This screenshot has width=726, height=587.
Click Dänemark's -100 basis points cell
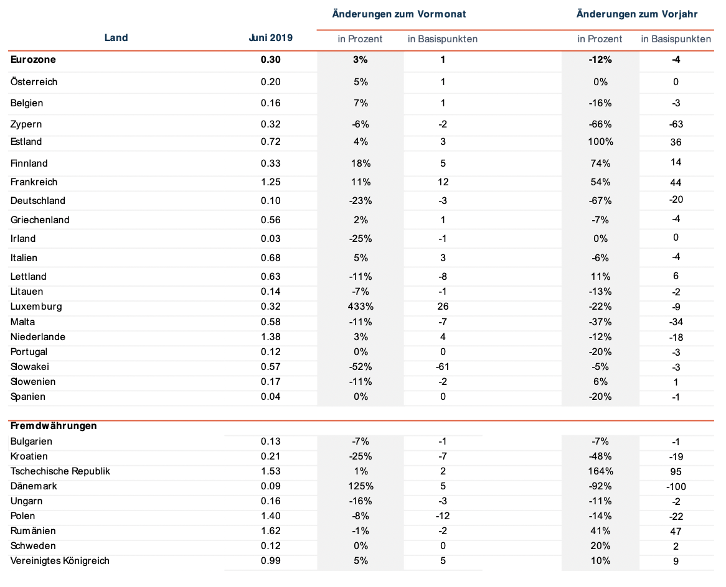point(676,487)
